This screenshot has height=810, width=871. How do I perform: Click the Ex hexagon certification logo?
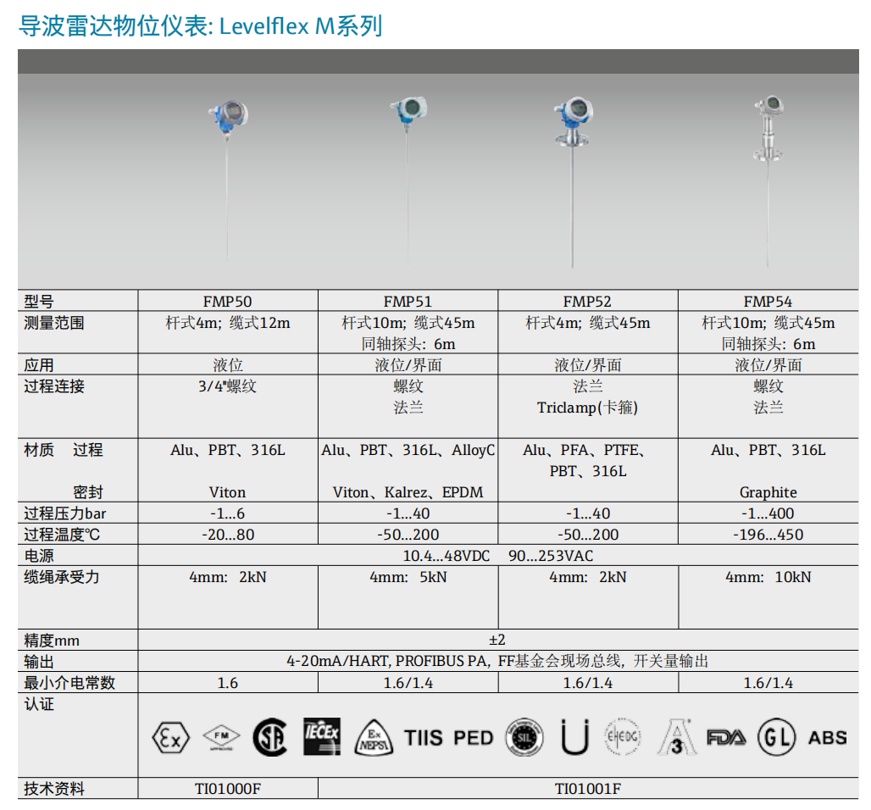170,738
